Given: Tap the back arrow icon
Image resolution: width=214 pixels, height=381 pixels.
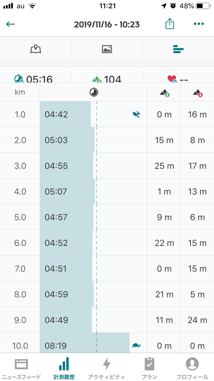Looking at the screenshot, I should 11,24.
